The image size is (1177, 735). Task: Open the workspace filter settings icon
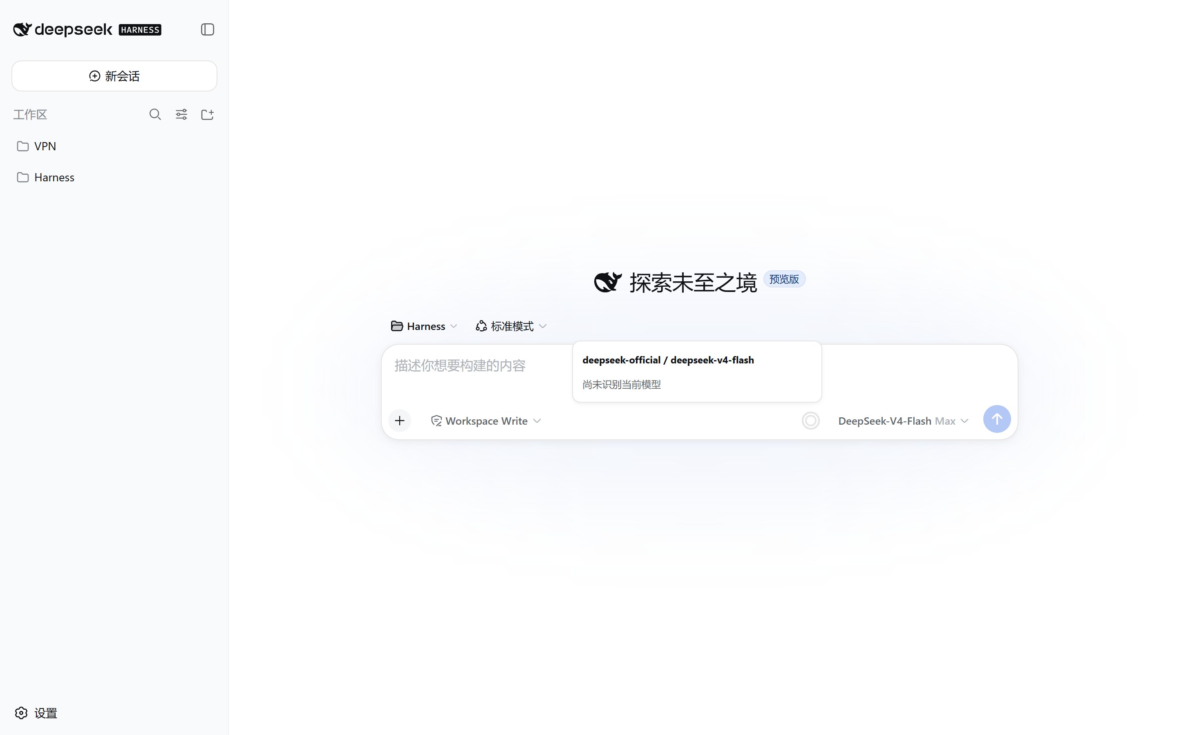(181, 114)
